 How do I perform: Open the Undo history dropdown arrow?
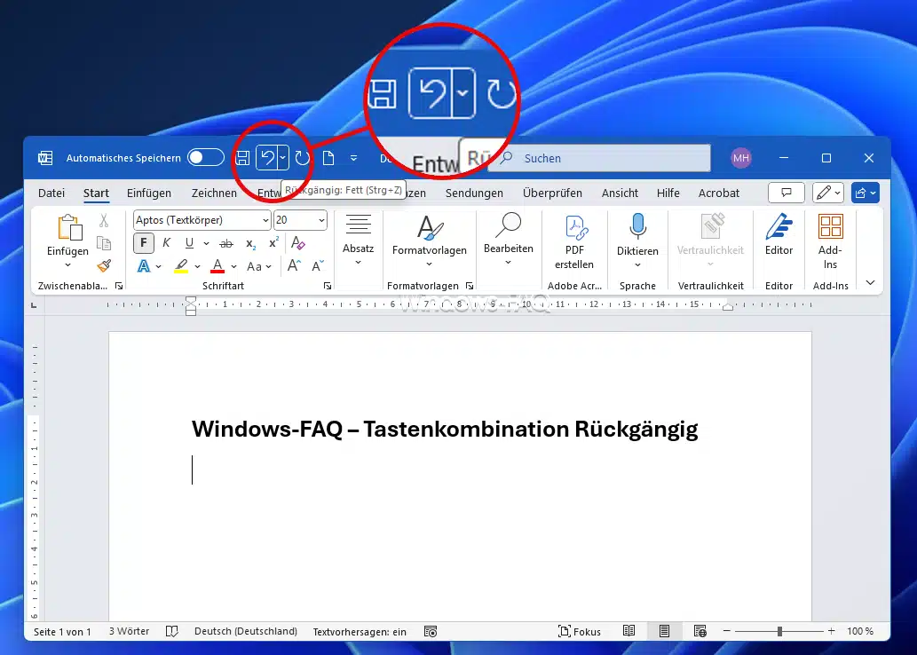(x=282, y=158)
